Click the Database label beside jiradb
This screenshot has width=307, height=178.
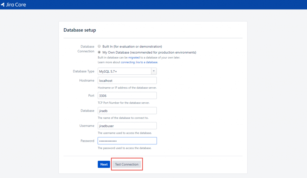pos(87,111)
